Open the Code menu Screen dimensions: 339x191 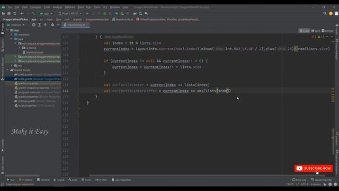(x=47, y=7)
